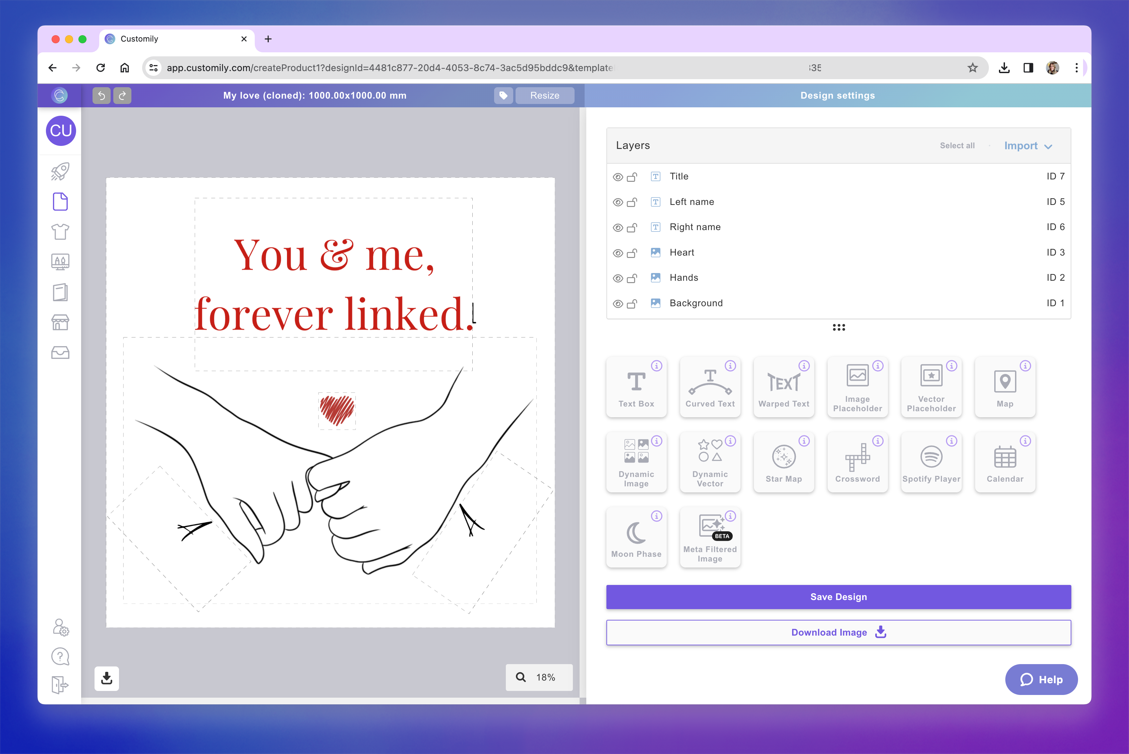Switch to the Customily browser tab
The width and height of the screenshot is (1129, 754).
(159, 39)
